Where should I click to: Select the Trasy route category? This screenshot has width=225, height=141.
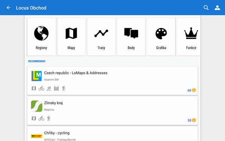(x=101, y=37)
